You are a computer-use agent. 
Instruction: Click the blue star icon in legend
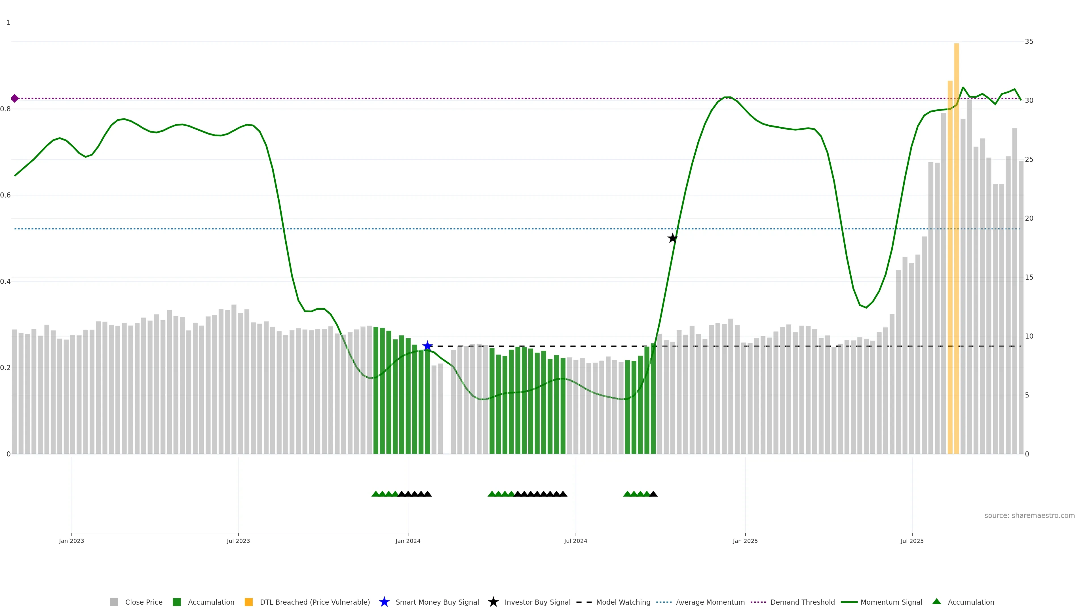pyautogui.click(x=384, y=602)
